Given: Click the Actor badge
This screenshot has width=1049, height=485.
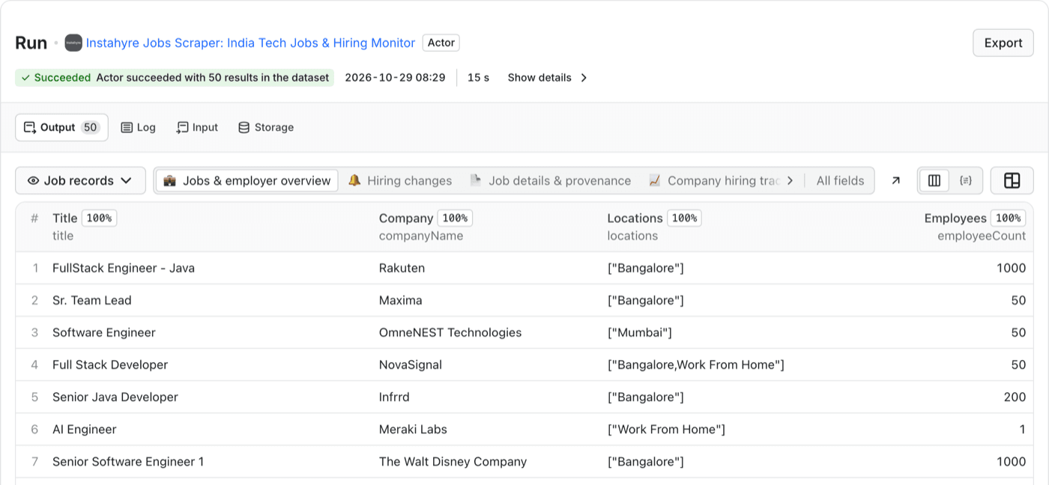Looking at the screenshot, I should point(441,43).
